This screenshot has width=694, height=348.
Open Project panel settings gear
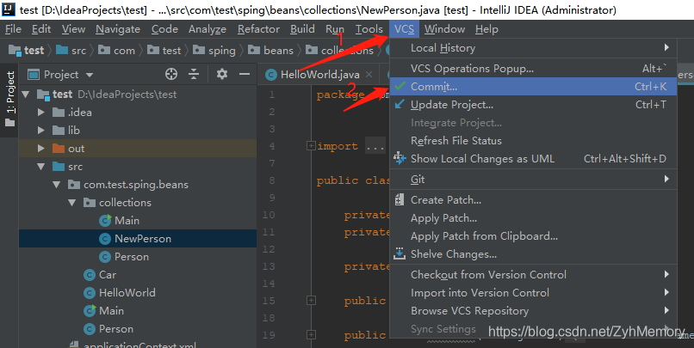(x=222, y=74)
